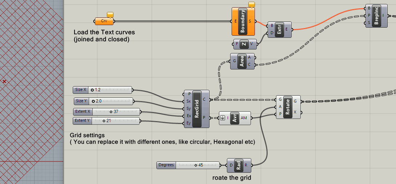
Task: Click the I output of BrepInc
Action: point(383,16)
